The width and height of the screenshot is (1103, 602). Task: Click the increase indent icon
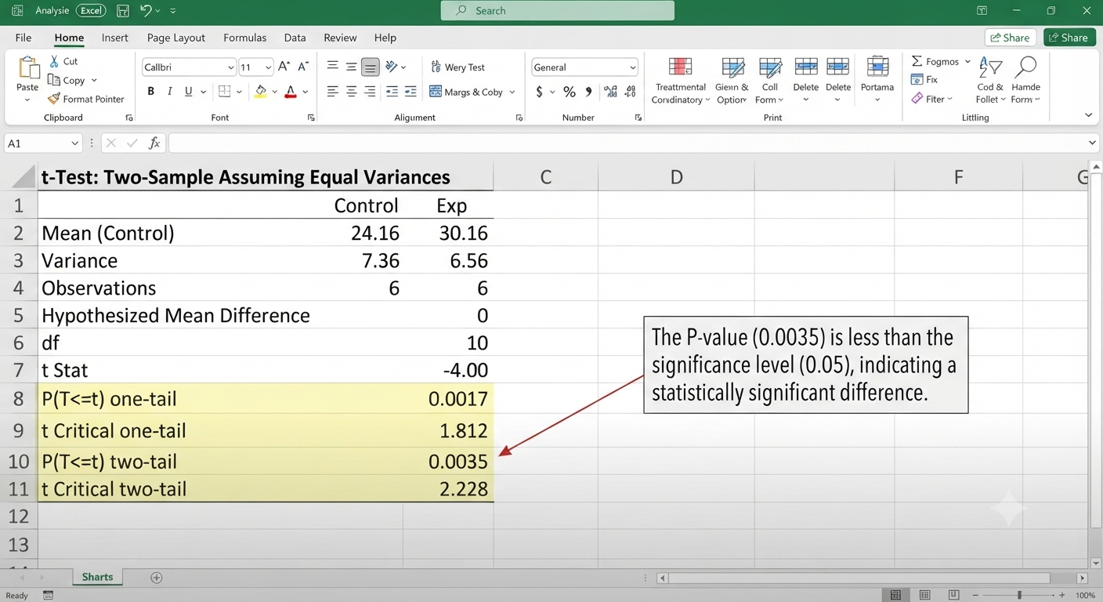click(410, 92)
